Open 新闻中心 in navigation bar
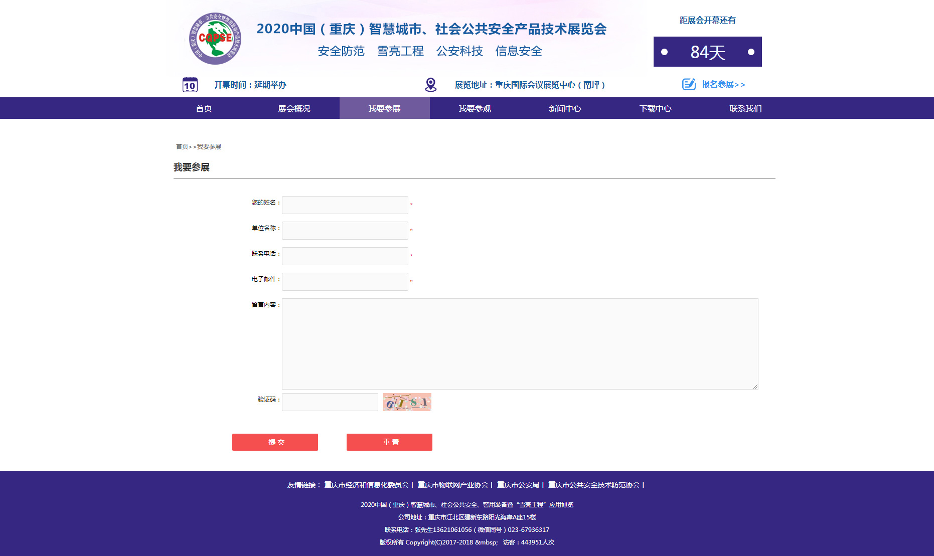934x556 pixels. (565, 108)
